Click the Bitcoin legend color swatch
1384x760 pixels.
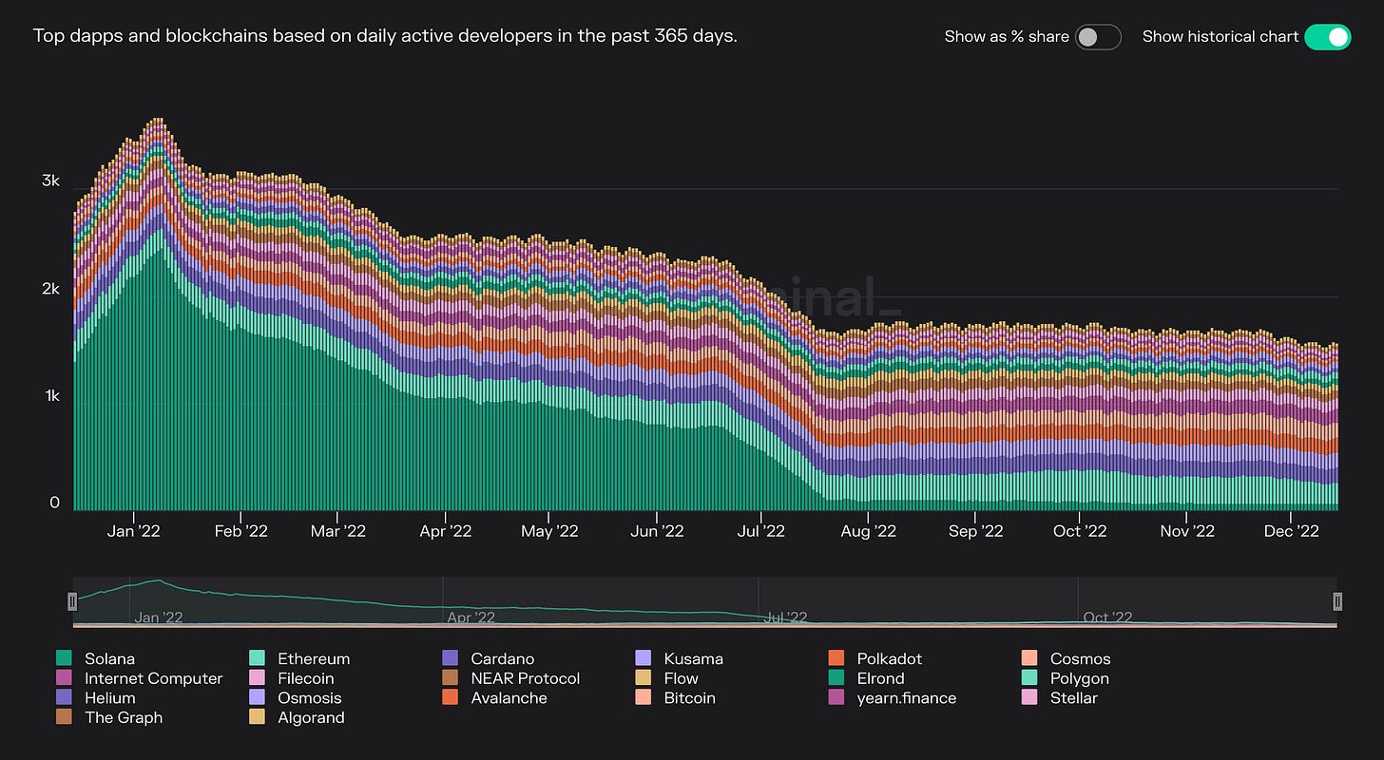point(644,697)
